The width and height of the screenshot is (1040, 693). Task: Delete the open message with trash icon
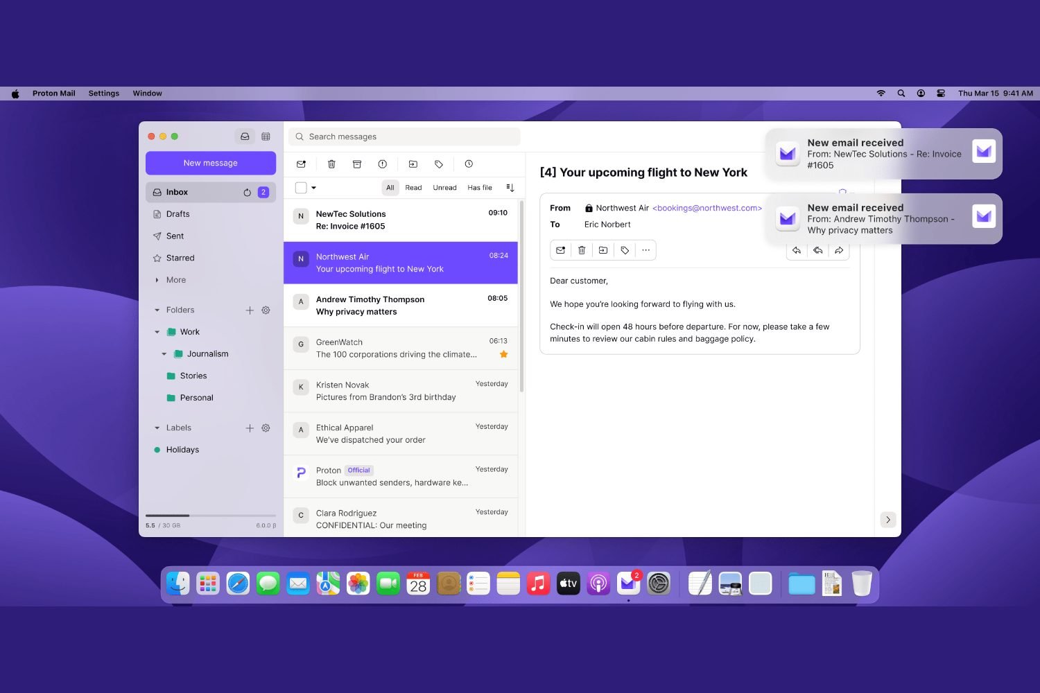(x=582, y=250)
